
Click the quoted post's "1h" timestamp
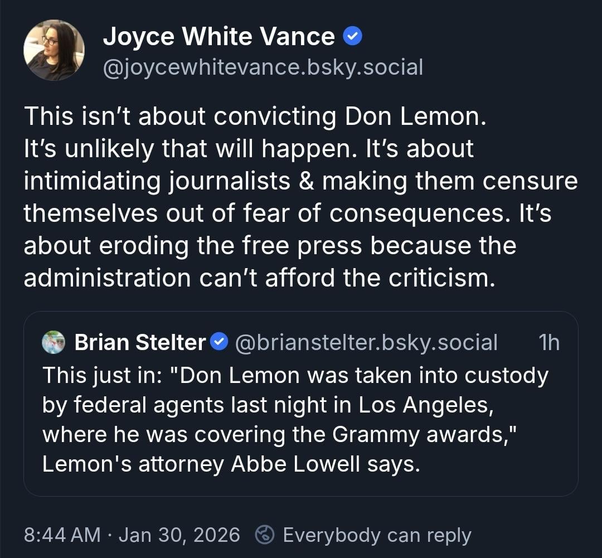[x=549, y=342]
